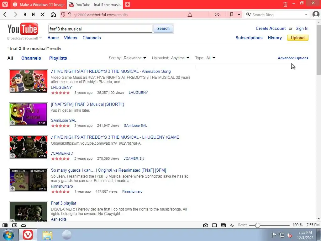Click the YouTube search text box
Screen dimensions: 321x241
100,29
